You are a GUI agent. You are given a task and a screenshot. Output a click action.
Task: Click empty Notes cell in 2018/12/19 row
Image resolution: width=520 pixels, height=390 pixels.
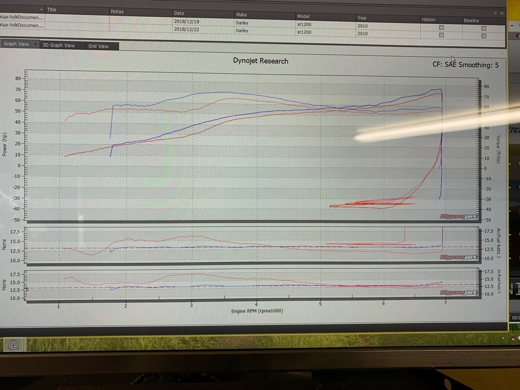point(141,20)
